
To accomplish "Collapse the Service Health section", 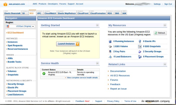I will pos(97,63).
